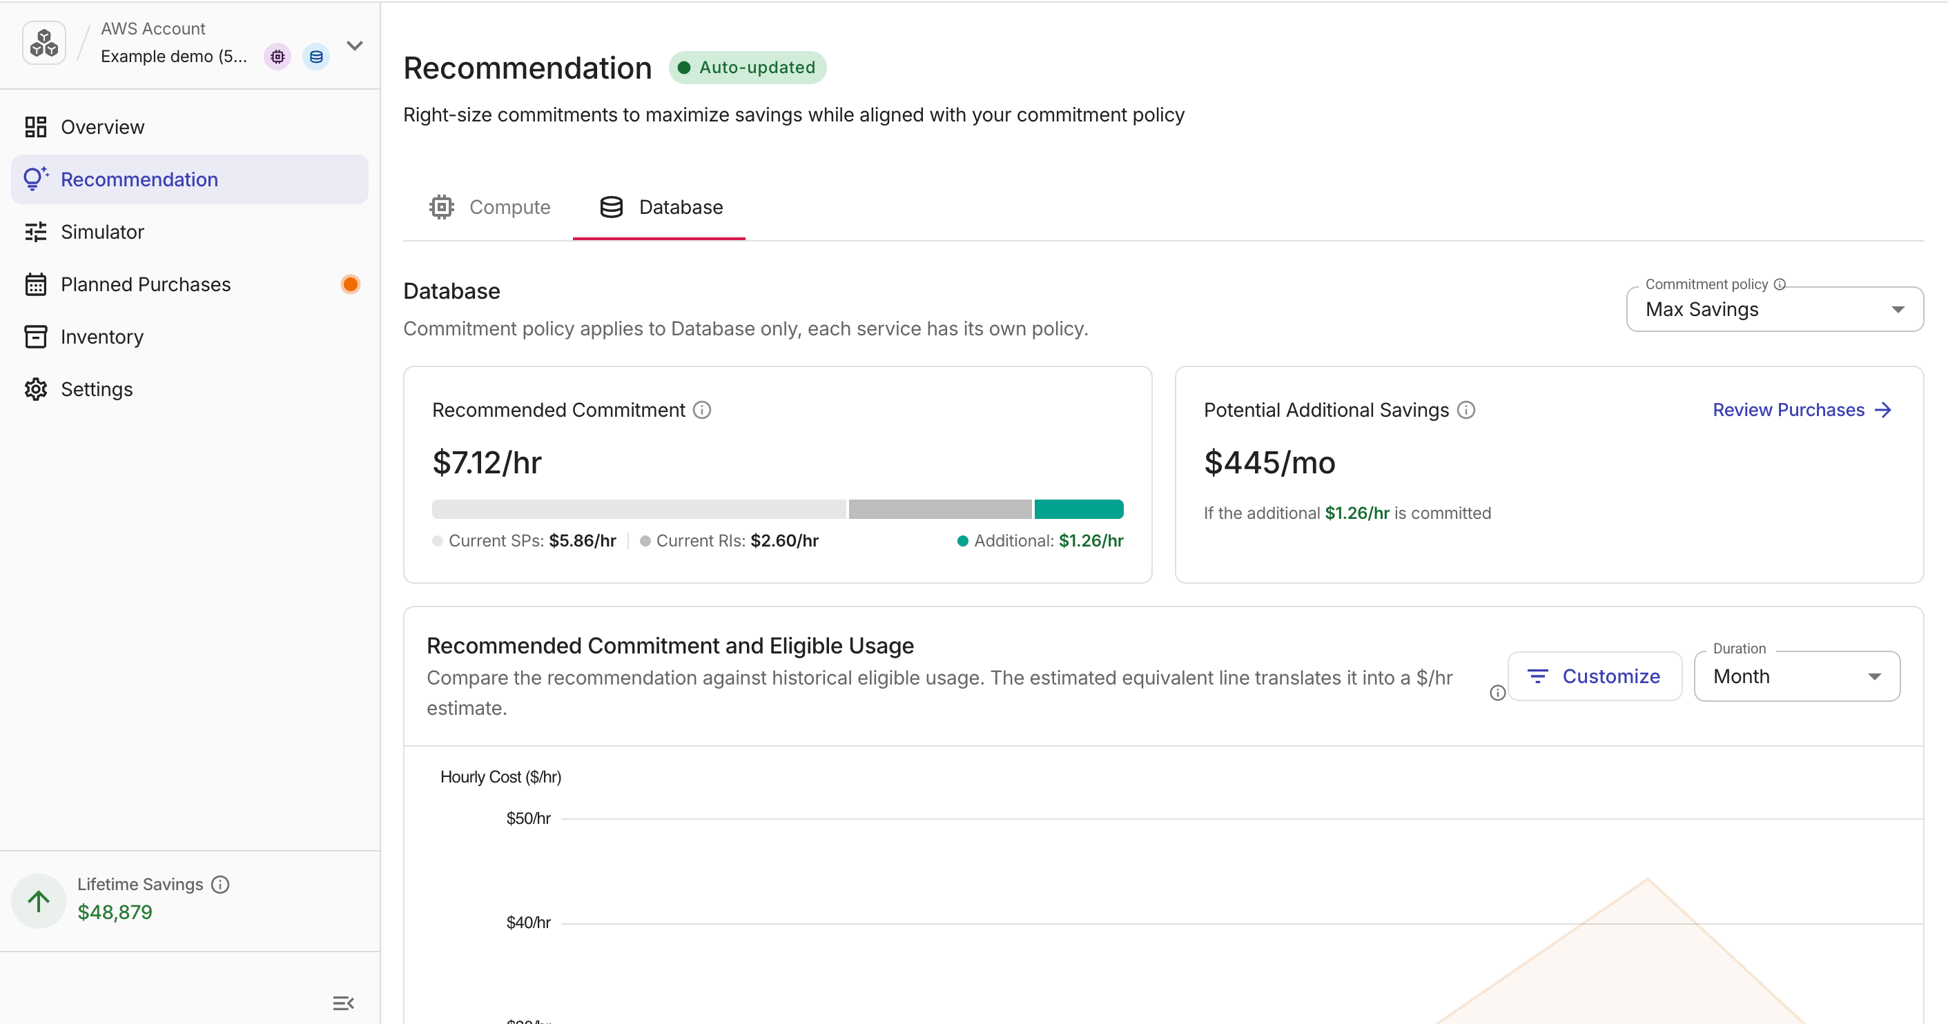Follow the Review Purchases link

tap(1802, 410)
